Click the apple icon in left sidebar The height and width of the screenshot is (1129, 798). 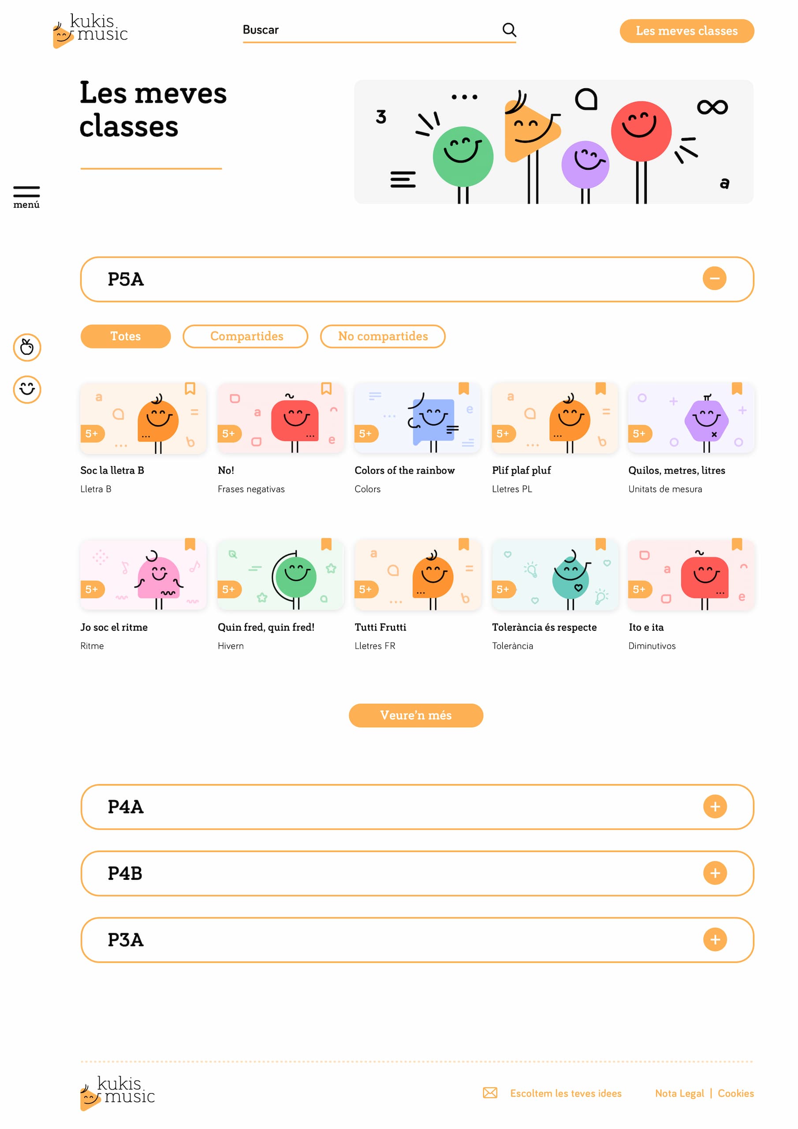pos(27,348)
